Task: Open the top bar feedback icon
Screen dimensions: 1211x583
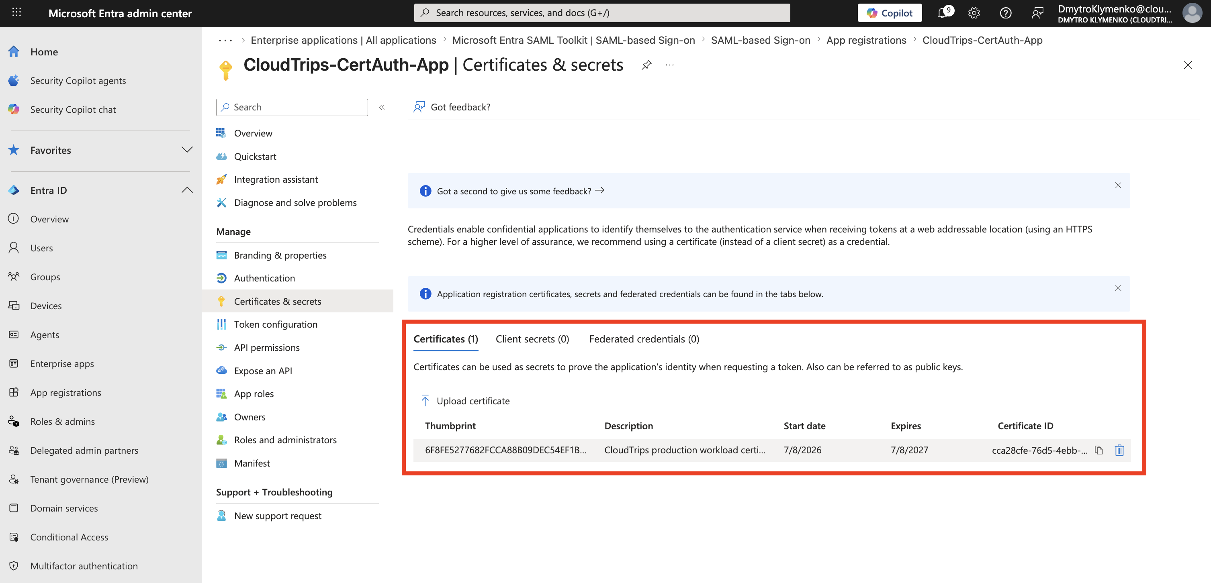Action: pyautogui.click(x=1037, y=13)
